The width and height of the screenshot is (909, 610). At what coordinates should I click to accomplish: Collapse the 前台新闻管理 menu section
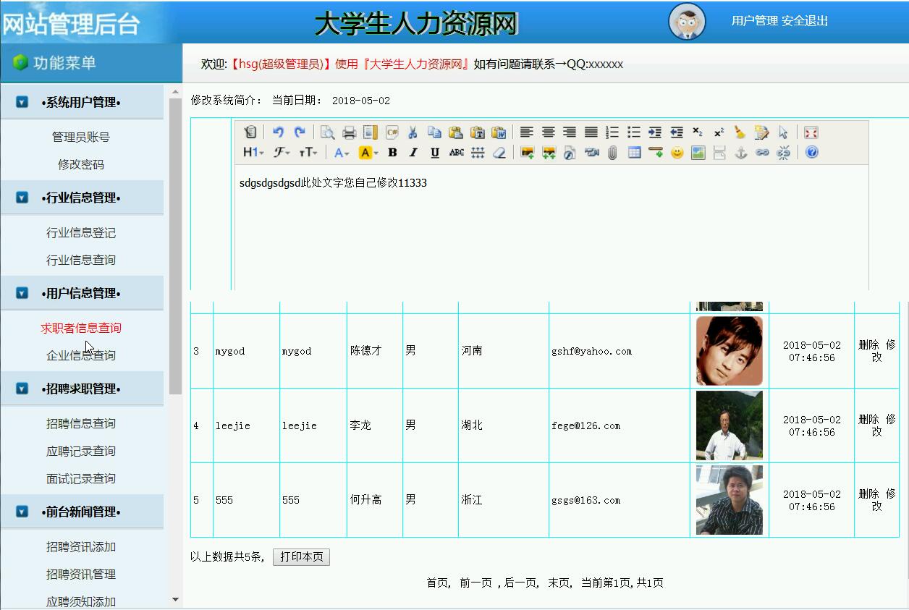(x=22, y=512)
